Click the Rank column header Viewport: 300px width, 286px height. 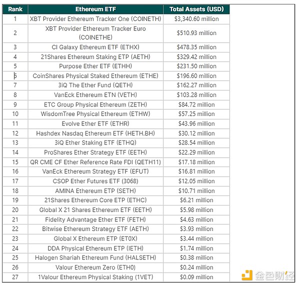click(15, 9)
